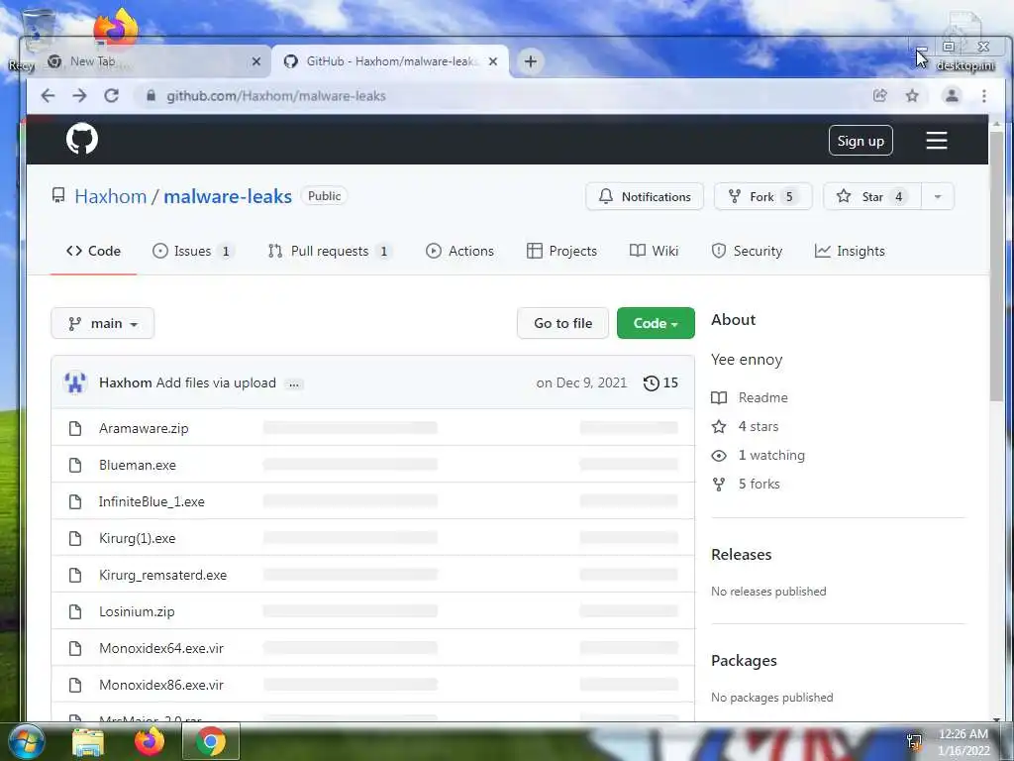Click the share page icon in address bar

[x=880, y=96]
